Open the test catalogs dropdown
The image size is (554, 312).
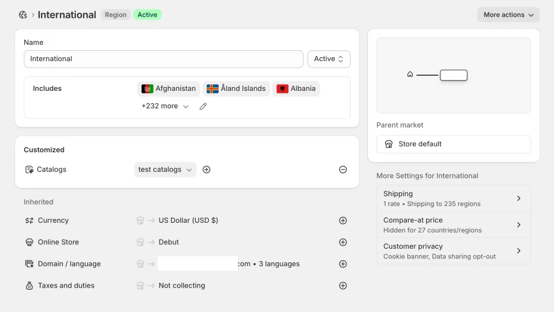click(x=165, y=170)
